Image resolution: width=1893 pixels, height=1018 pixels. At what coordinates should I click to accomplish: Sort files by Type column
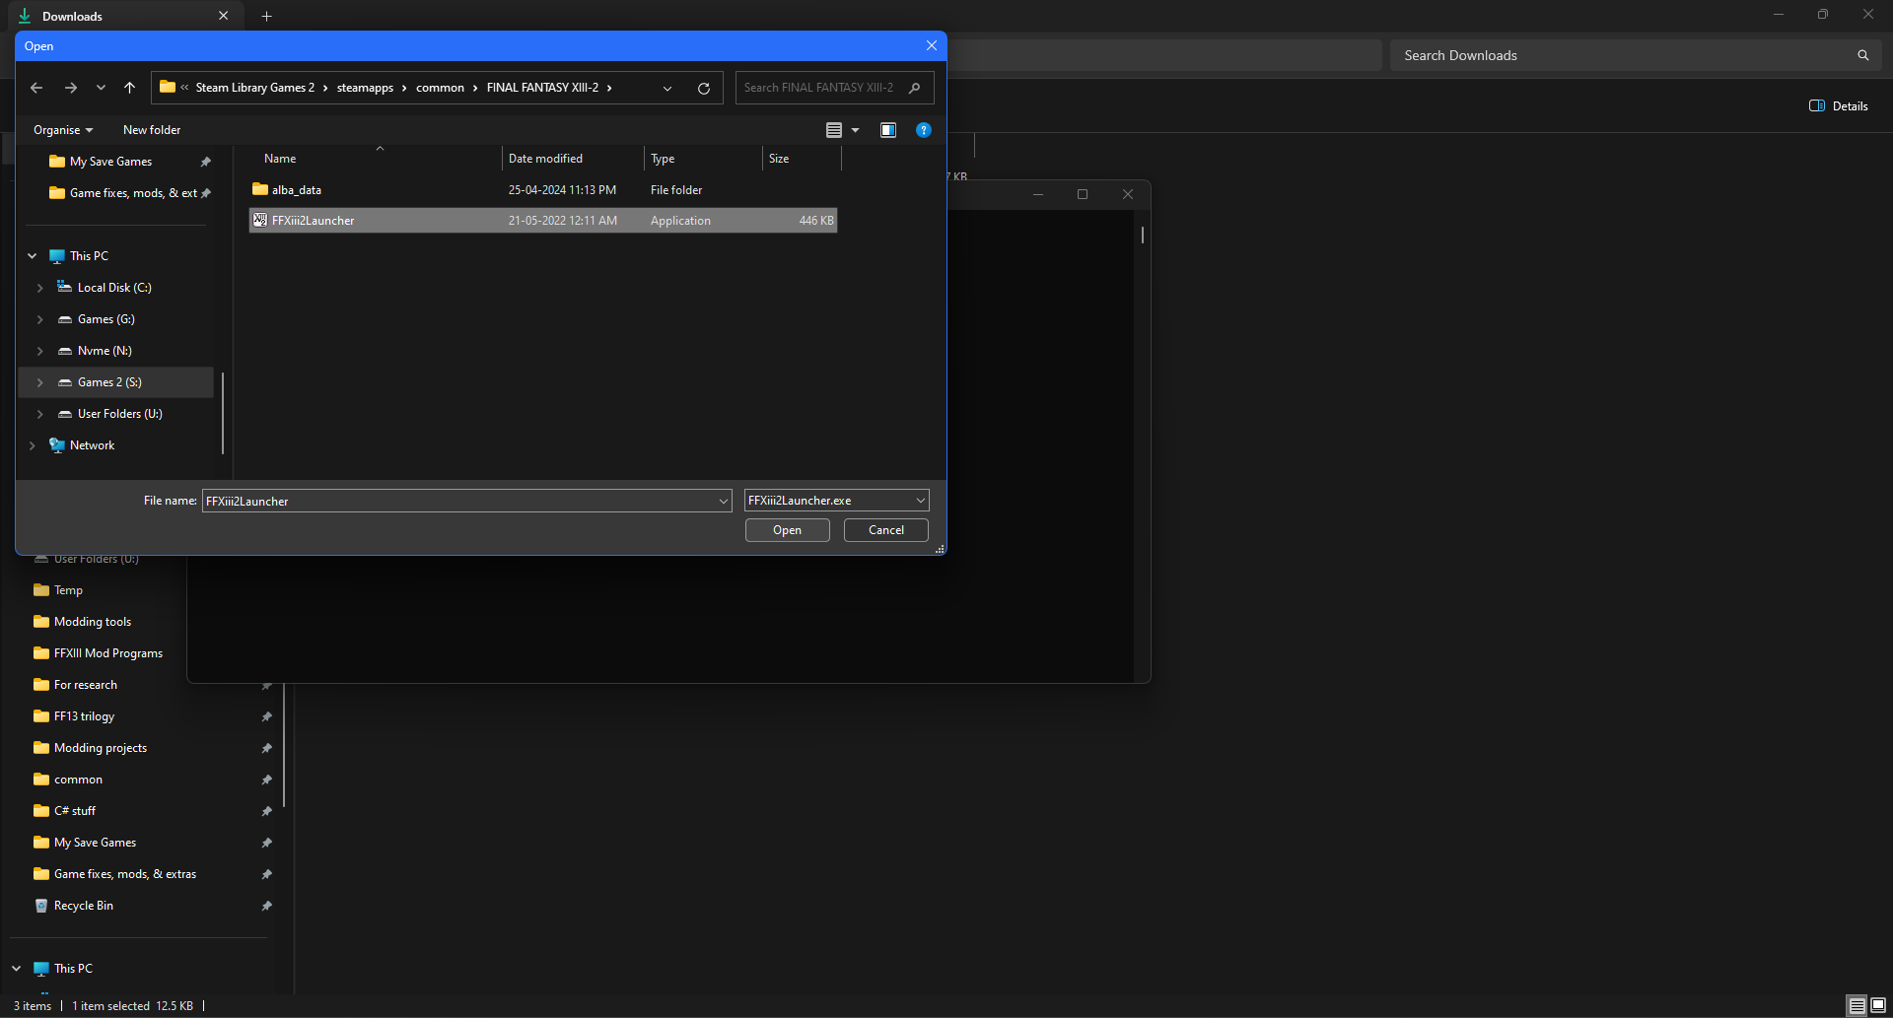(x=703, y=159)
